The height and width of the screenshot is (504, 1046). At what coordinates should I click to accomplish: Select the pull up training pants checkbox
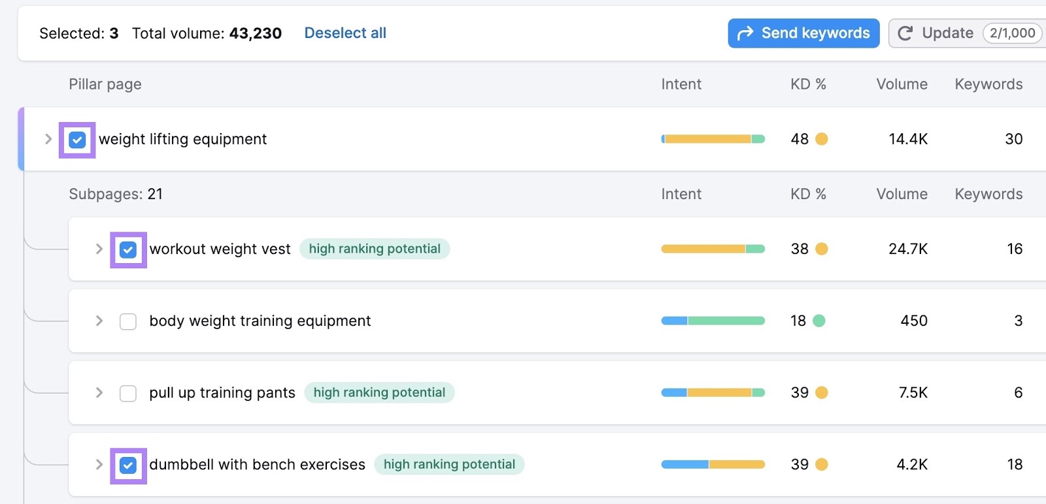(x=128, y=393)
